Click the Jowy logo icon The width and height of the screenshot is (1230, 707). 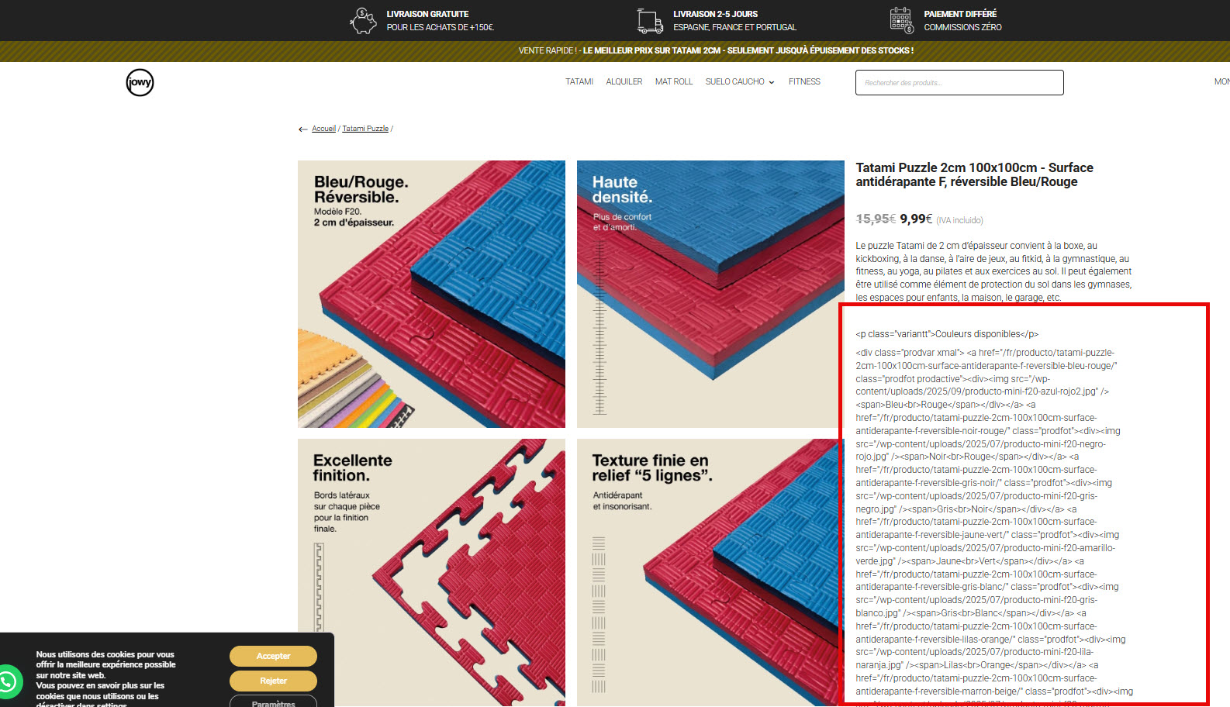coord(140,82)
